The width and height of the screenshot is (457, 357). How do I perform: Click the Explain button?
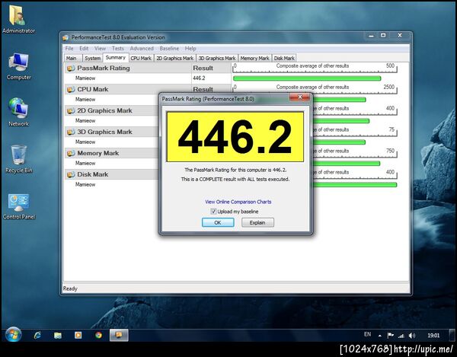257,222
